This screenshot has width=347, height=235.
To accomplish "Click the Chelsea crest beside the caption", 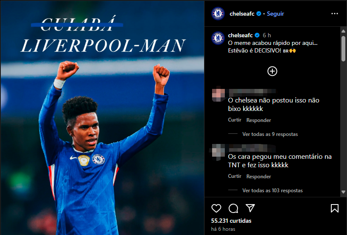I will coord(218,38).
